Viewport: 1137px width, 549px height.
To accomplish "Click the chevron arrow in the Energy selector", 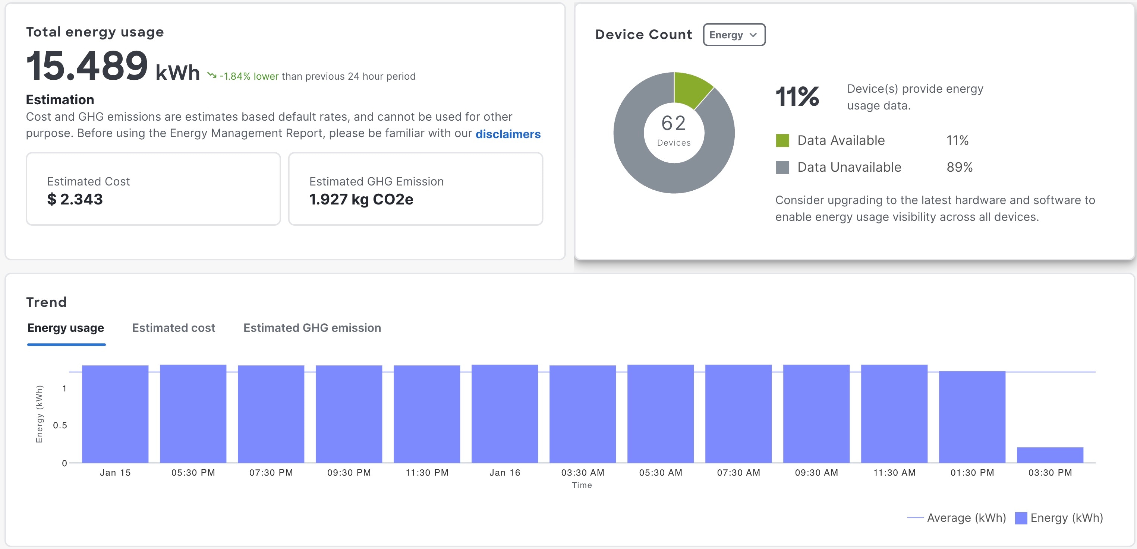I will click(753, 35).
